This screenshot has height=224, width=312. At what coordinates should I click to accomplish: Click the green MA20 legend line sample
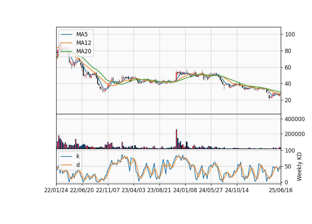pyautogui.click(x=66, y=52)
